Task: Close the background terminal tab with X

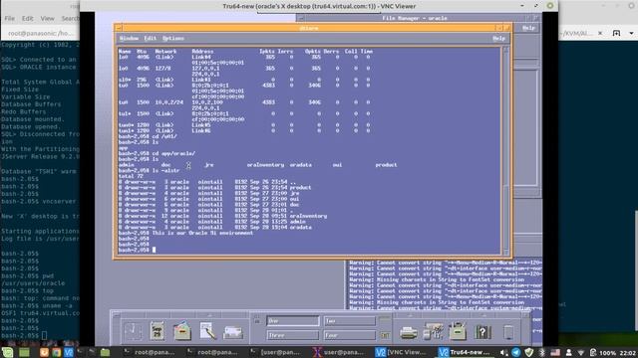Action: point(600,33)
